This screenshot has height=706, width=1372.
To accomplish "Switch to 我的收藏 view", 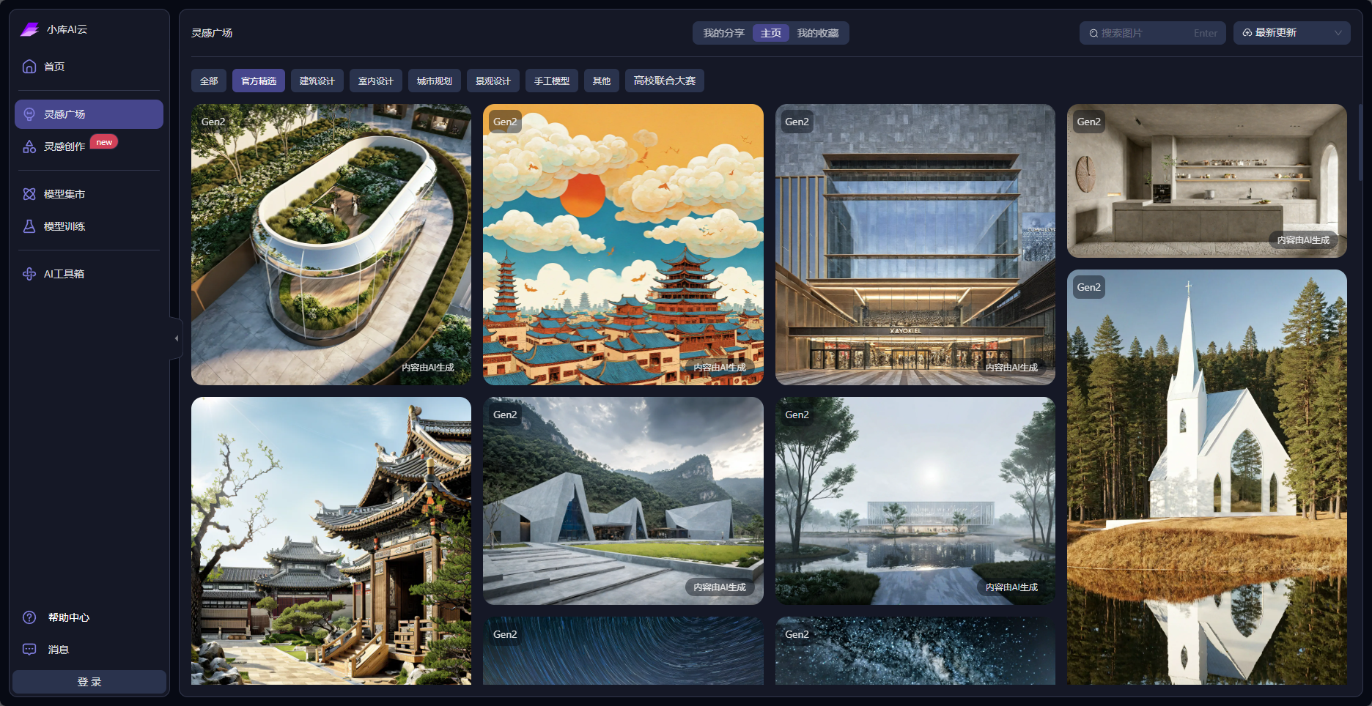I will (x=817, y=33).
